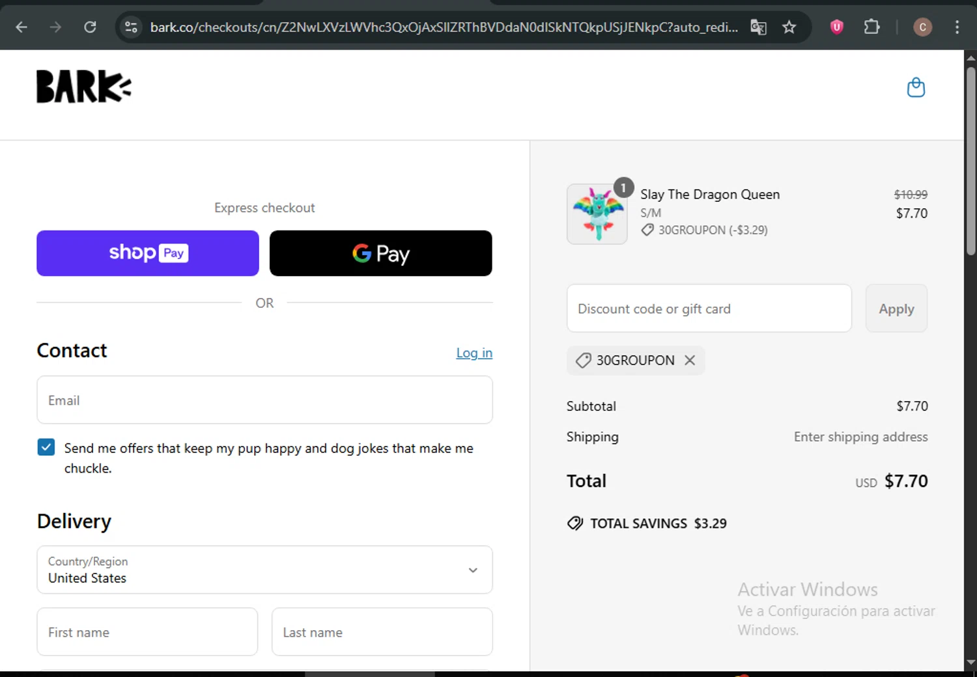Click the 30GROUPON (-$3.29) line item text
This screenshot has height=677, width=977.
(x=713, y=230)
